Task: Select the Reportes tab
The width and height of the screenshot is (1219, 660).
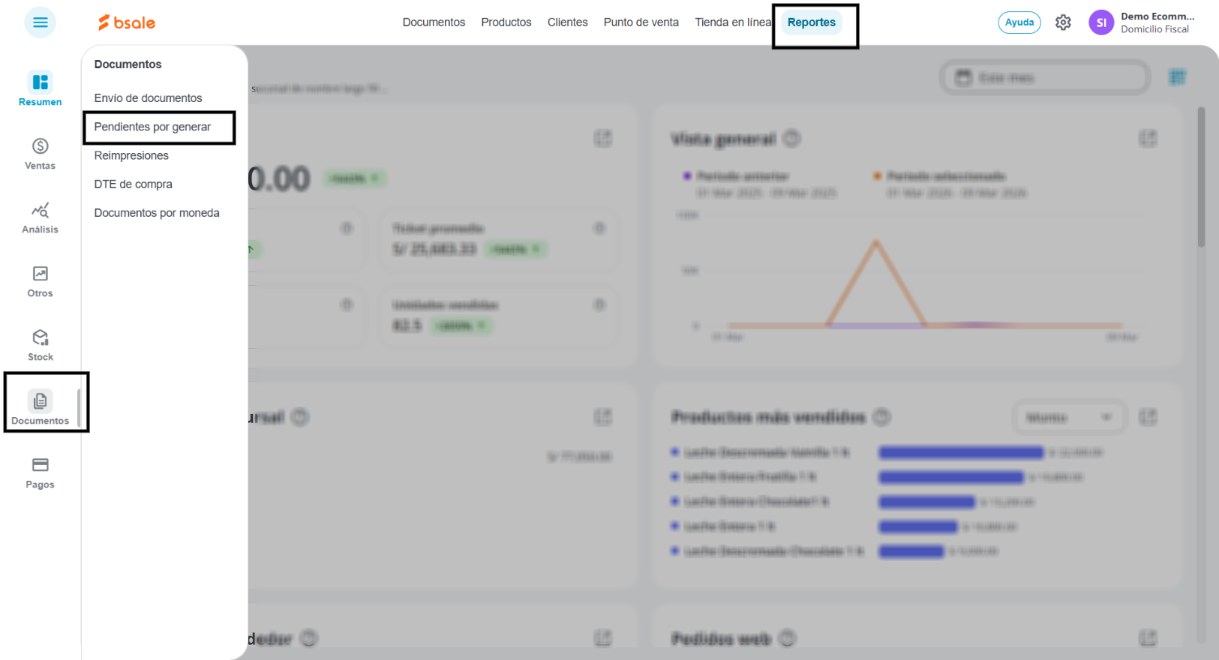Action: [x=812, y=22]
